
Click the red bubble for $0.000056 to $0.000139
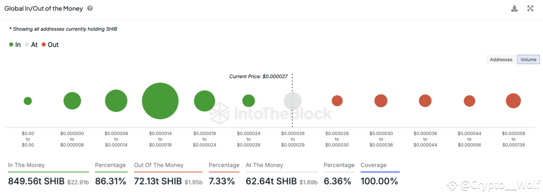click(x=513, y=101)
